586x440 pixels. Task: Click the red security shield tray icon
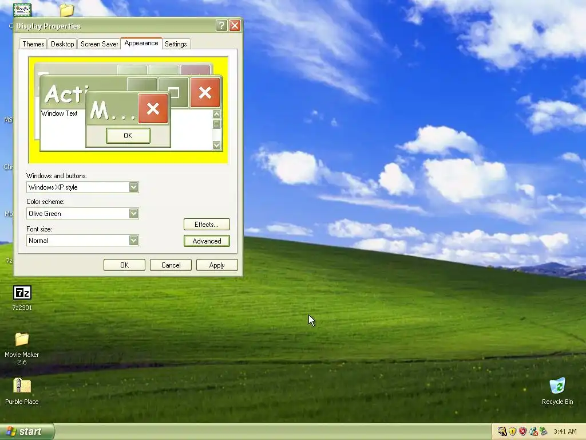click(x=523, y=431)
